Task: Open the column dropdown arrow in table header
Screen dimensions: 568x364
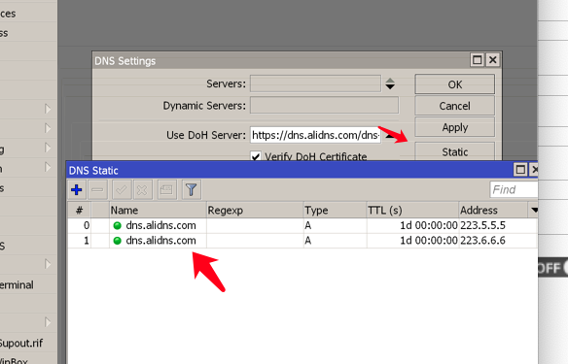Action: click(x=533, y=210)
